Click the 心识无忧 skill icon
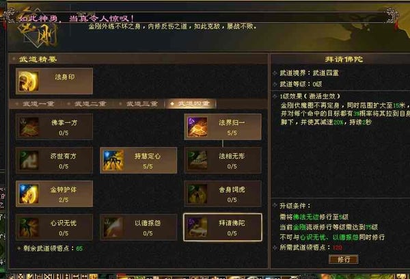Image resolution: width=410 pixels, height=279 pixels. coord(29,227)
